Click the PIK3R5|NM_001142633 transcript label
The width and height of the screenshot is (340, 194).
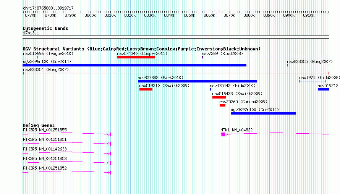(x=45, y=149)
